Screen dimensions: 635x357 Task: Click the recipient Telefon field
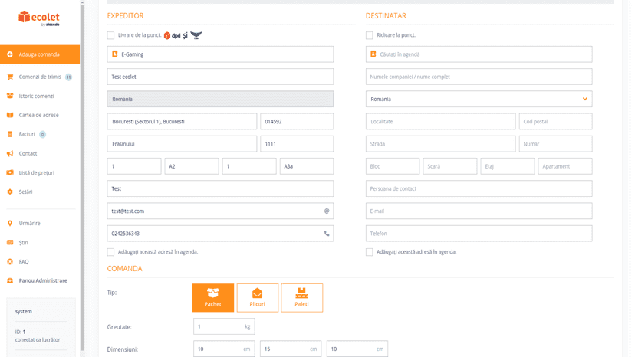tap(479, 234)
